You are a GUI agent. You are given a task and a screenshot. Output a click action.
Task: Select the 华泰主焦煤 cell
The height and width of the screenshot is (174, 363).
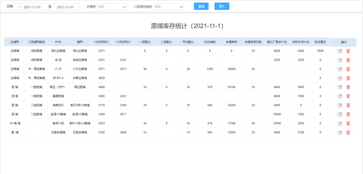[x=80, y=78]
